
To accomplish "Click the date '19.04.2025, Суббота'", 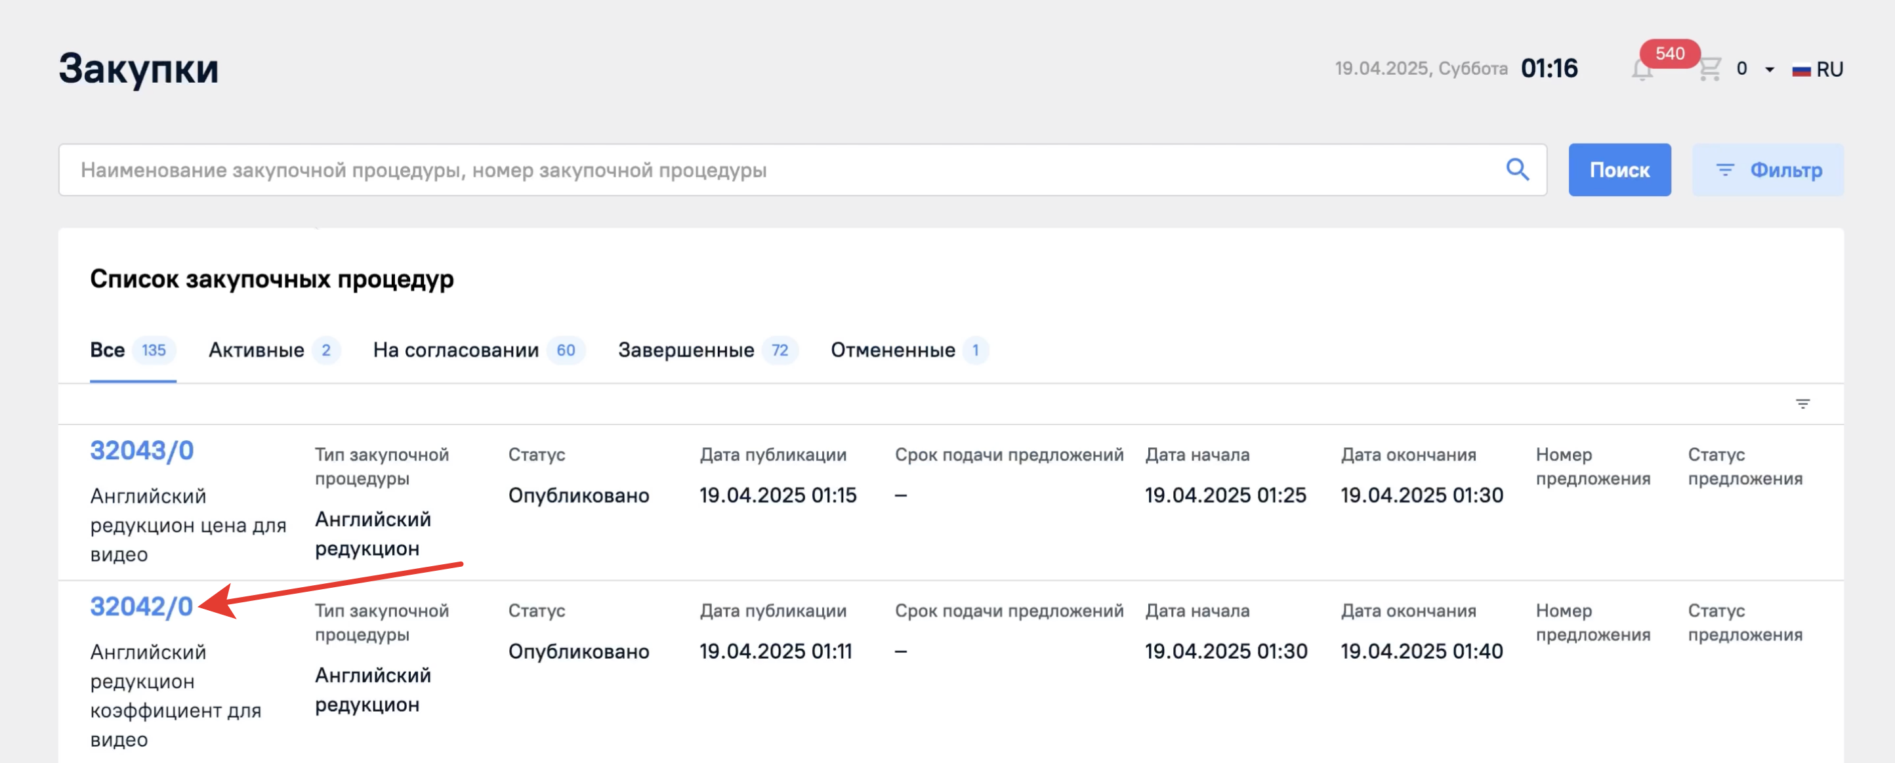I will click(x=1421, y=69).
